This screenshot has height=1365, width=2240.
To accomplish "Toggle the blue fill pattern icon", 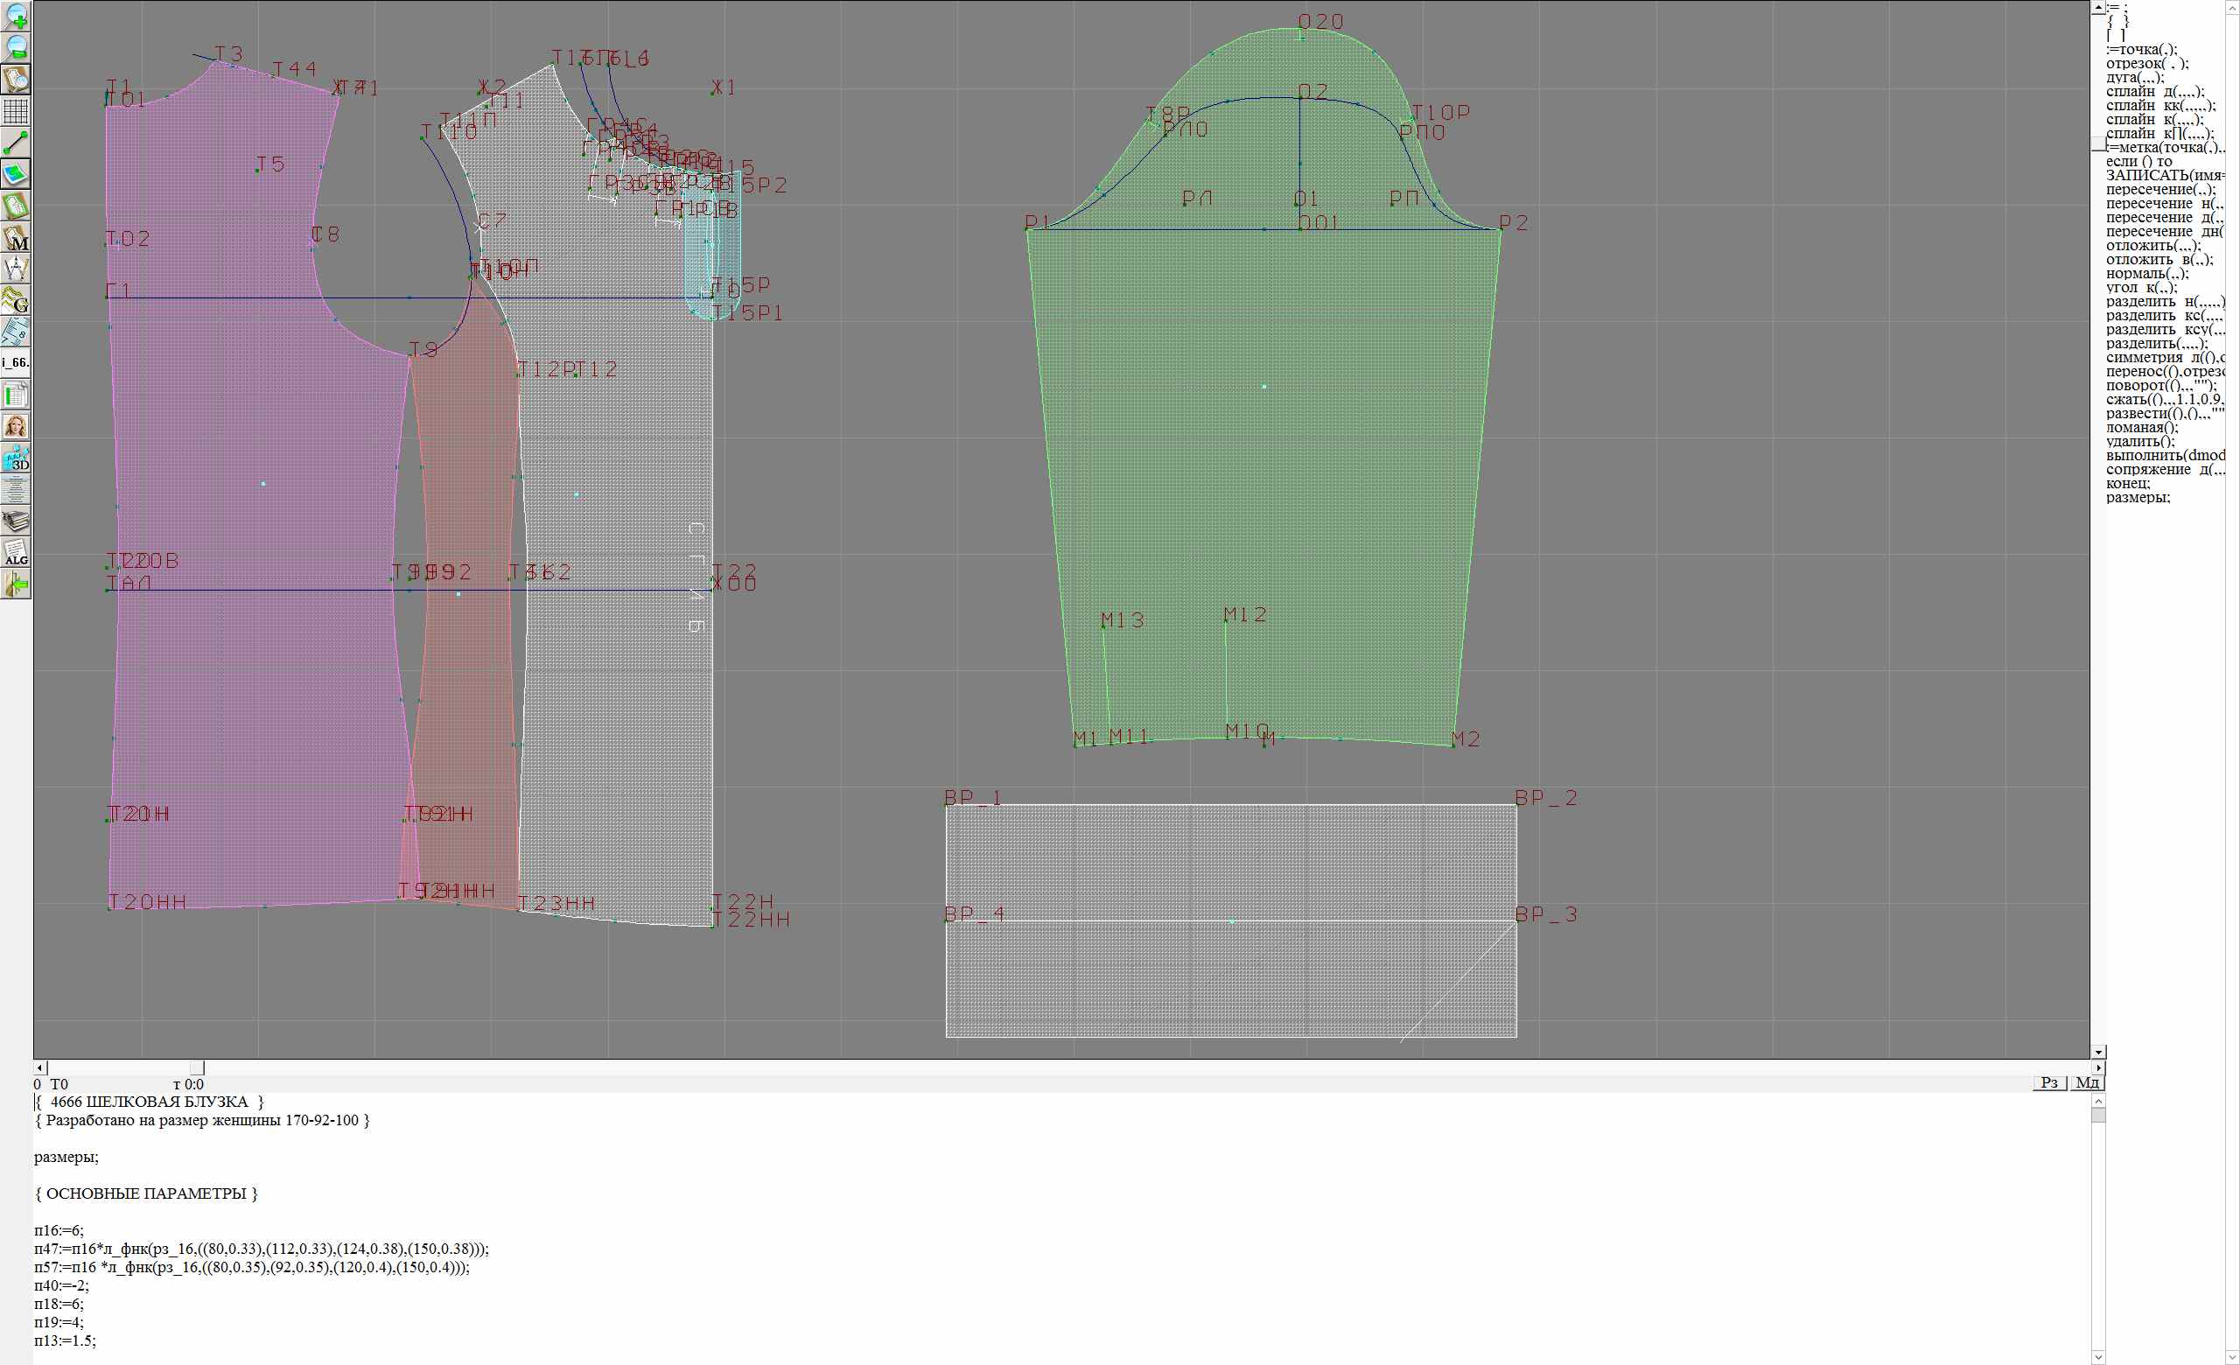I will click(17, 173).
